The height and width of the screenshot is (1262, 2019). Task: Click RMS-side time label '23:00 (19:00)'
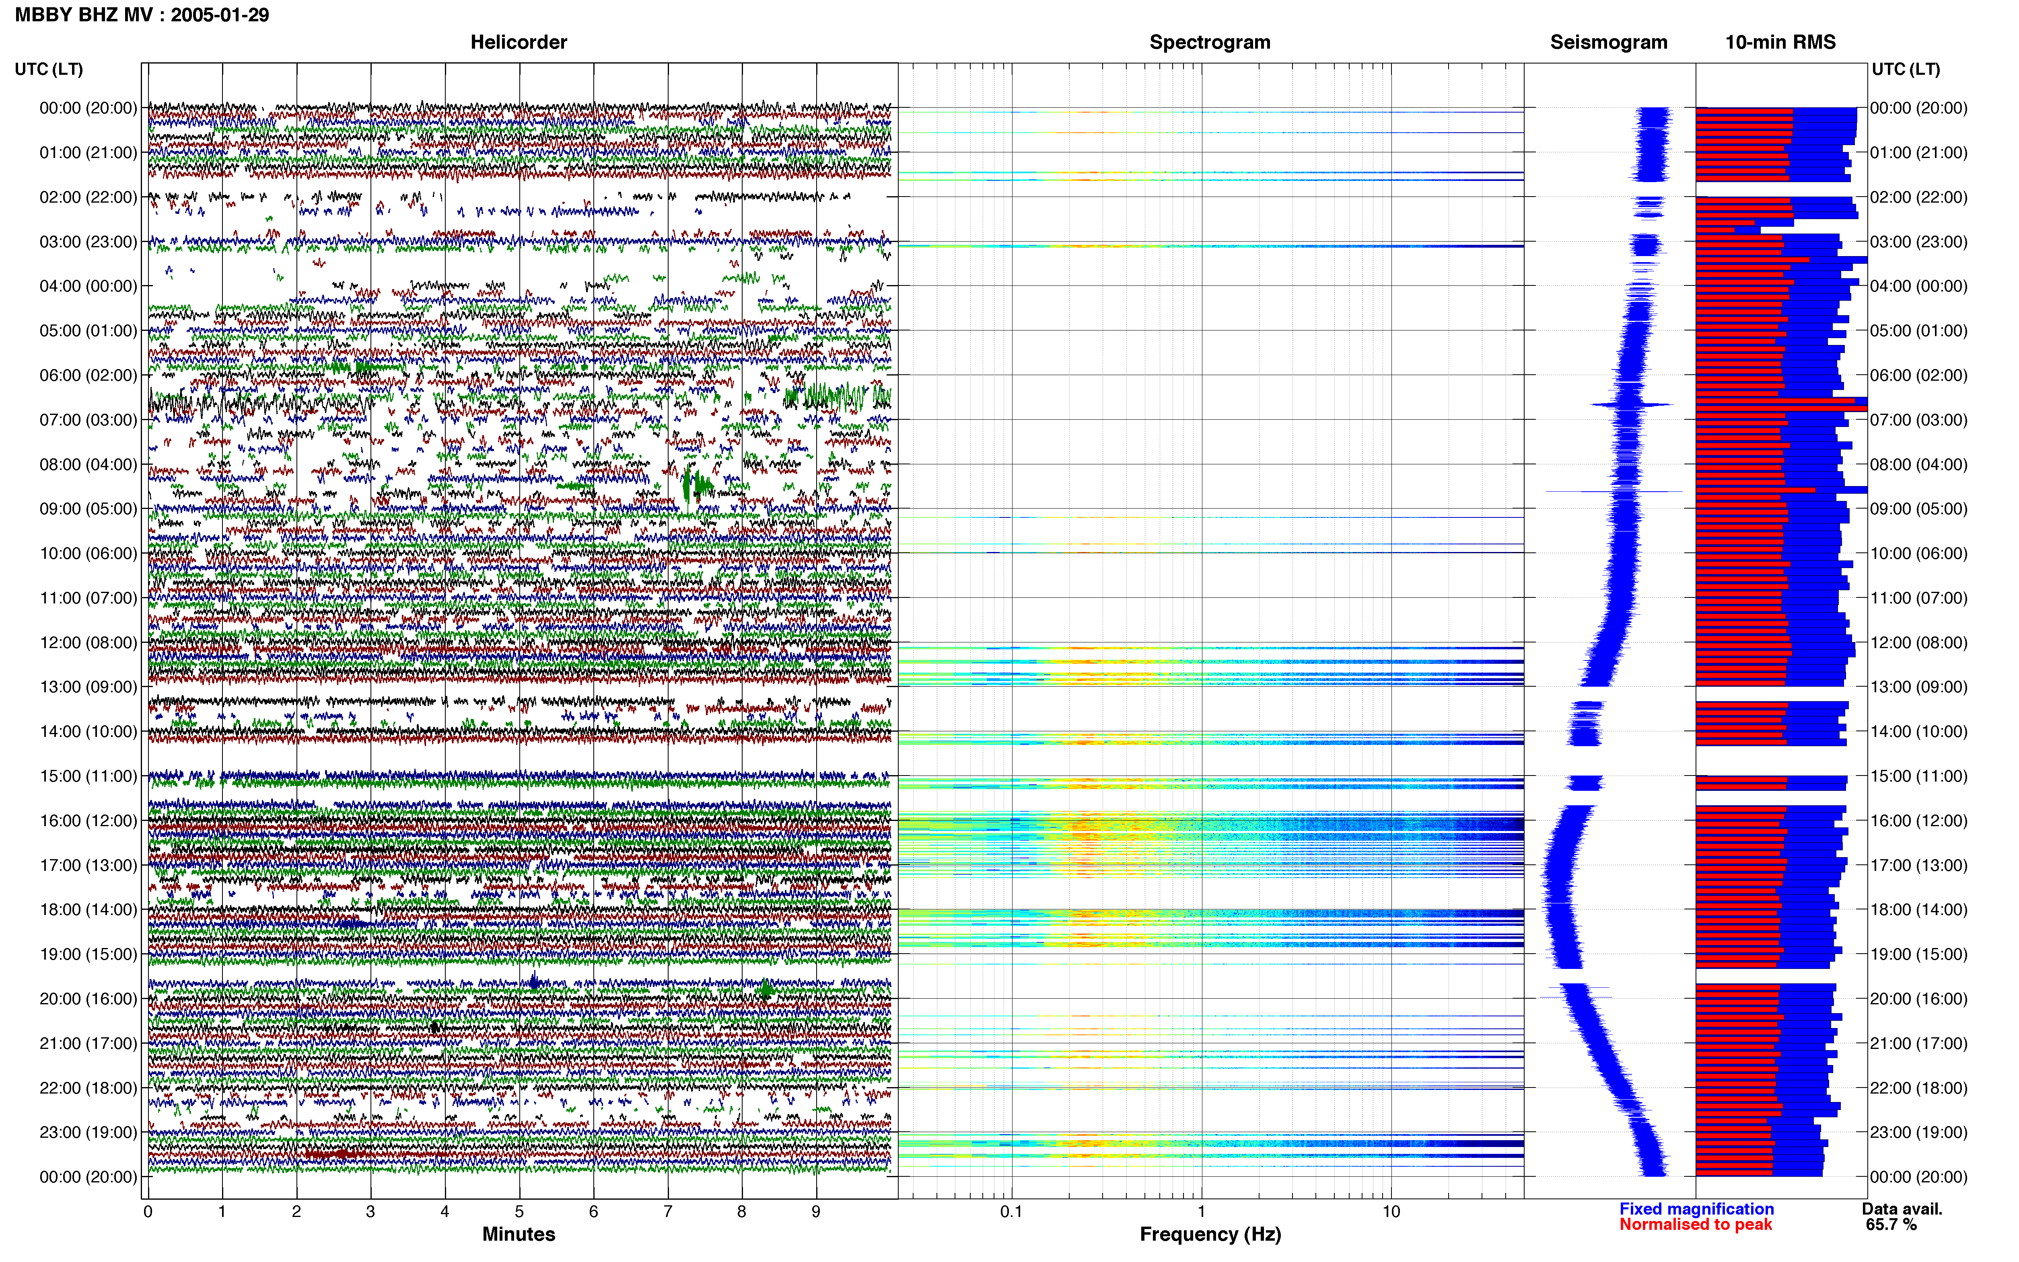click(x=1919, y=1132)
